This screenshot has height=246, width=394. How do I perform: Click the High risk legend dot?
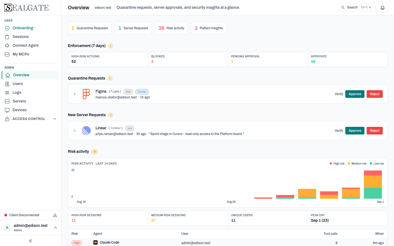coord(331,163)
